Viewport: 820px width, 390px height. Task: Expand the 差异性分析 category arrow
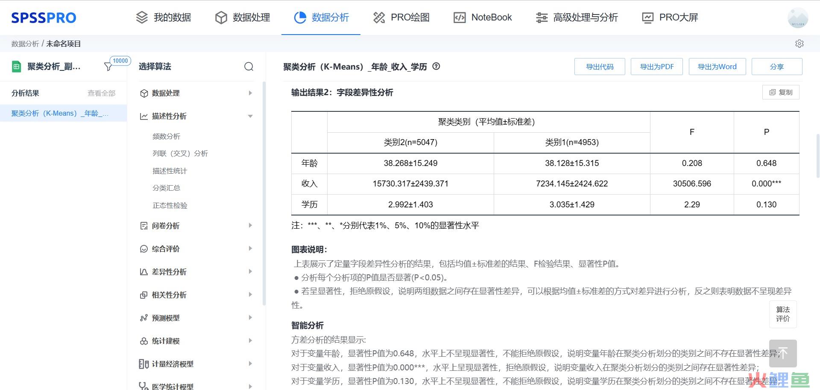[x=250, y=272]
